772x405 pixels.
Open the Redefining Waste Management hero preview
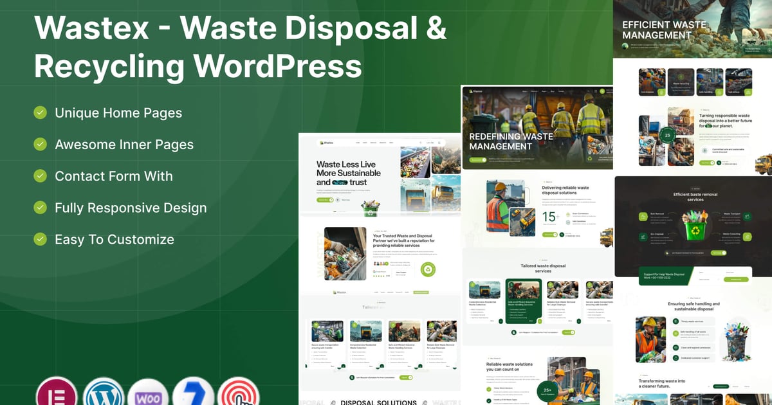pos(537,127)
